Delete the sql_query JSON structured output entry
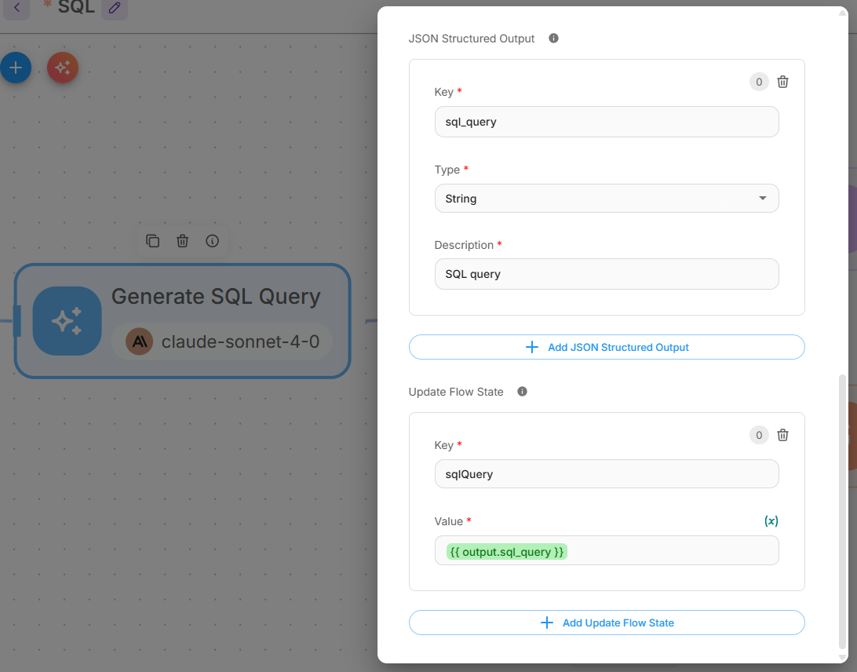 coord(782,82)
